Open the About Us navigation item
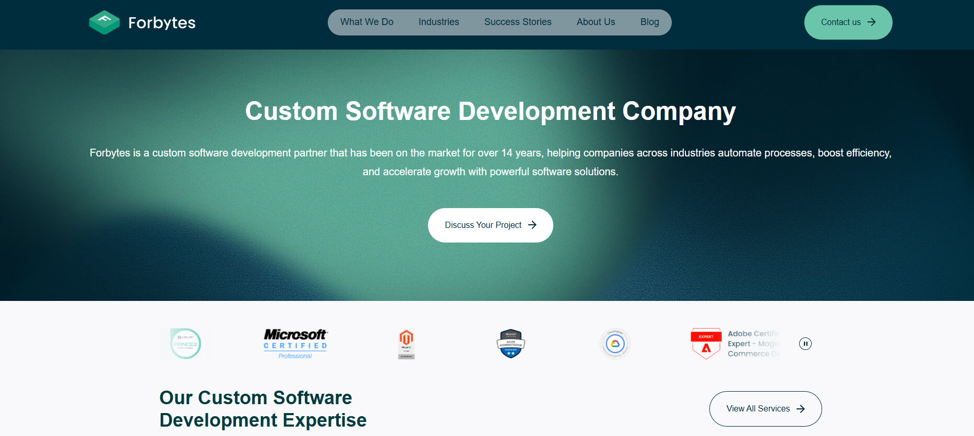Image resolution: width=974 pixels, height=436 pixels. 596,22
